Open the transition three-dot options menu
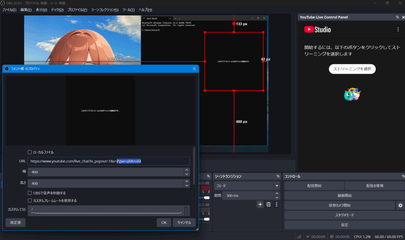Viewport: 405px width, 240px height. pyautogui.click(x=276, y=204)
